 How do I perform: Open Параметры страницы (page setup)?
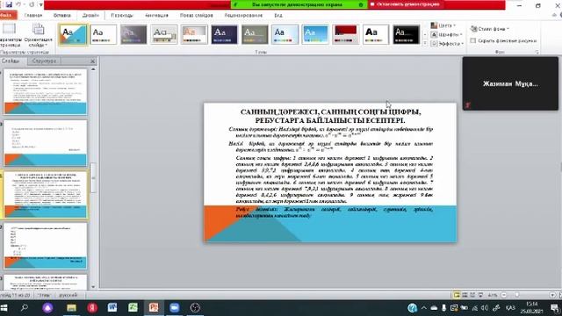tap(10, 36)
